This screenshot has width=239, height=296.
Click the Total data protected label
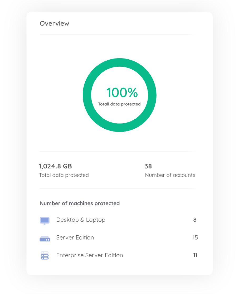tap(64, 175)
